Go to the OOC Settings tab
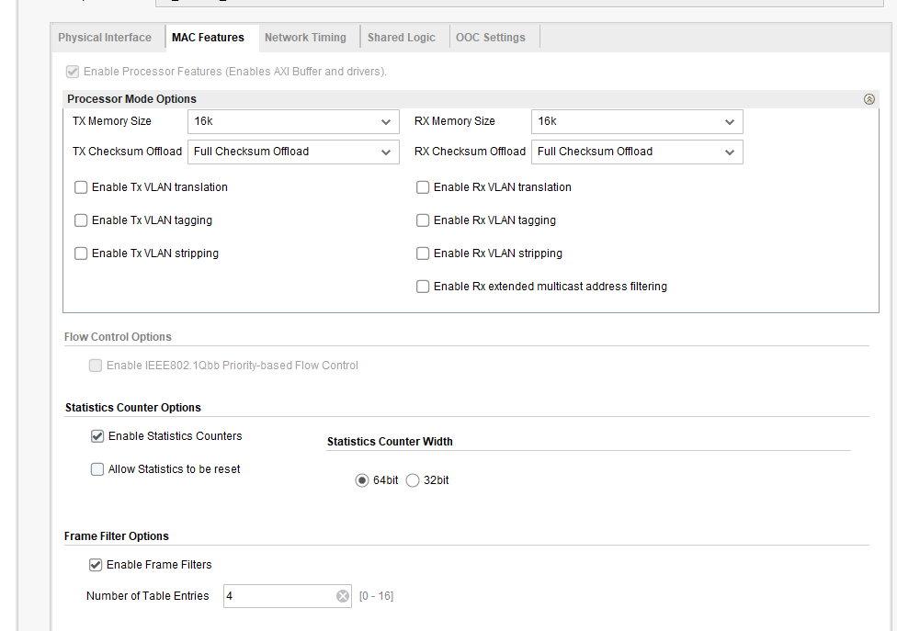The height and width of the screenshot is (631, 897). click(491, 38)
